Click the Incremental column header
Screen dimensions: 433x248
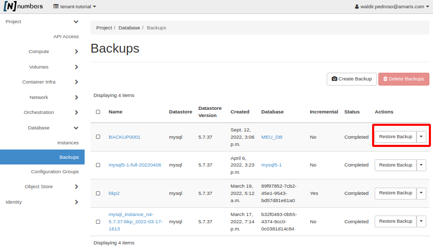click(x=324, y=112)
